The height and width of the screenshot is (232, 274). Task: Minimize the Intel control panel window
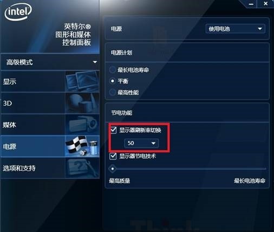pyautogui.click(x=251, y=4)
